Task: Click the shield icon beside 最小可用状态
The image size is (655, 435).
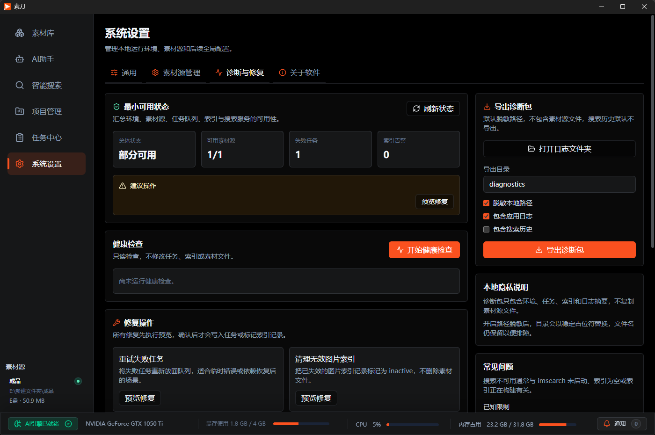Action: click(x=116, y=107)
